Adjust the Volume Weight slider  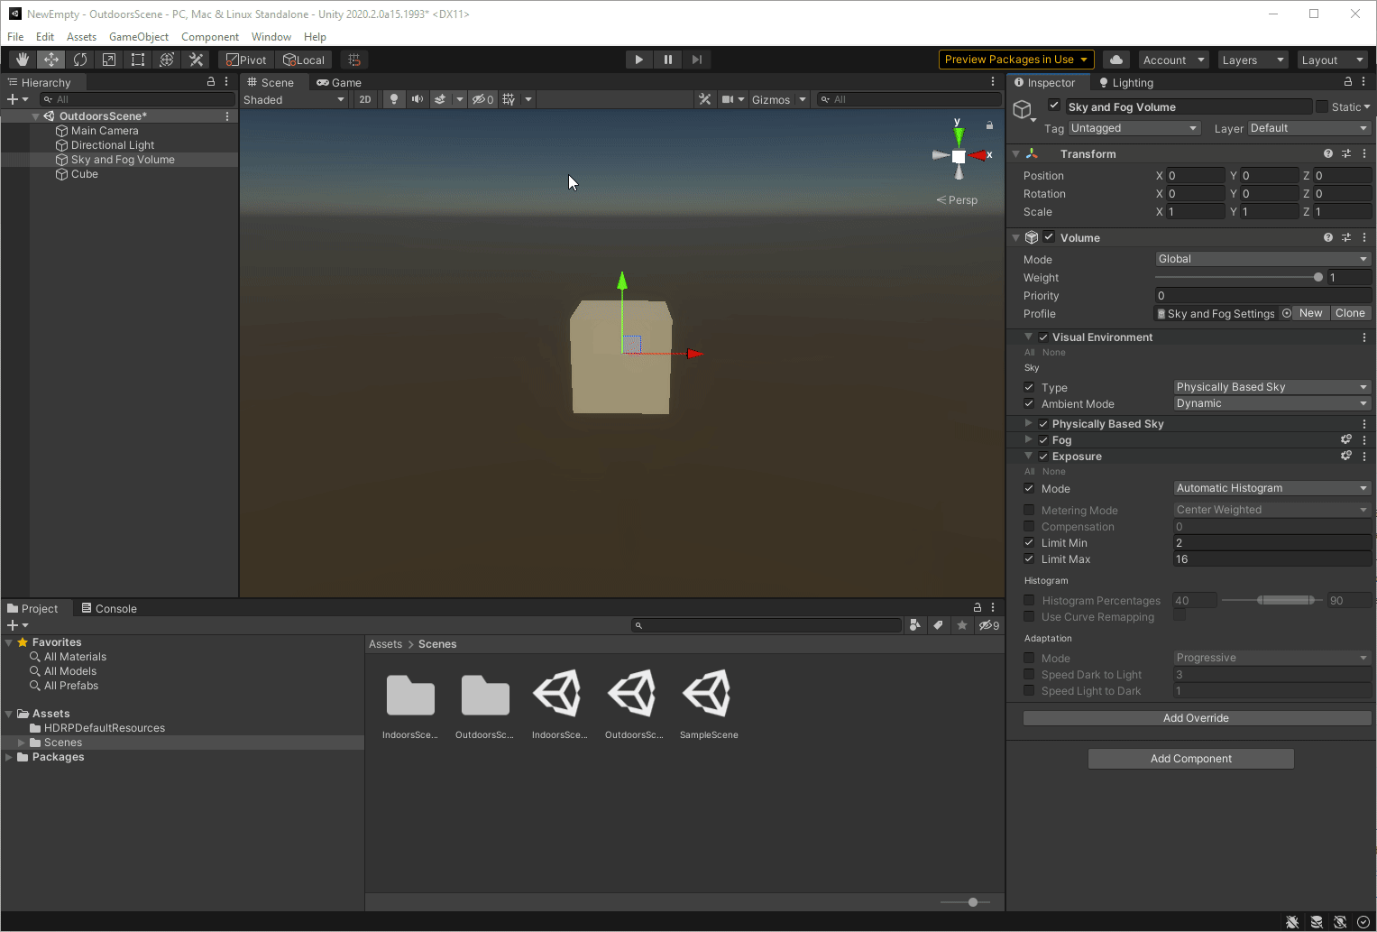pyautogui.click(x=1240, y=277)
